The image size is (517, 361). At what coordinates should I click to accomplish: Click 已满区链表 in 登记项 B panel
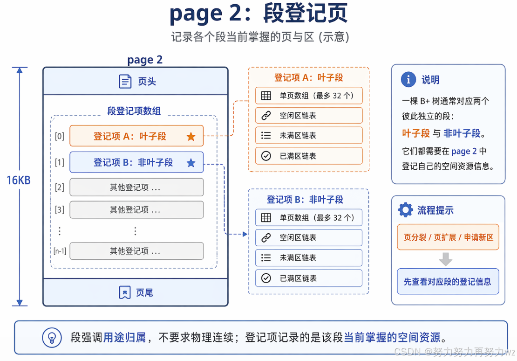click(x=309, y=278)
